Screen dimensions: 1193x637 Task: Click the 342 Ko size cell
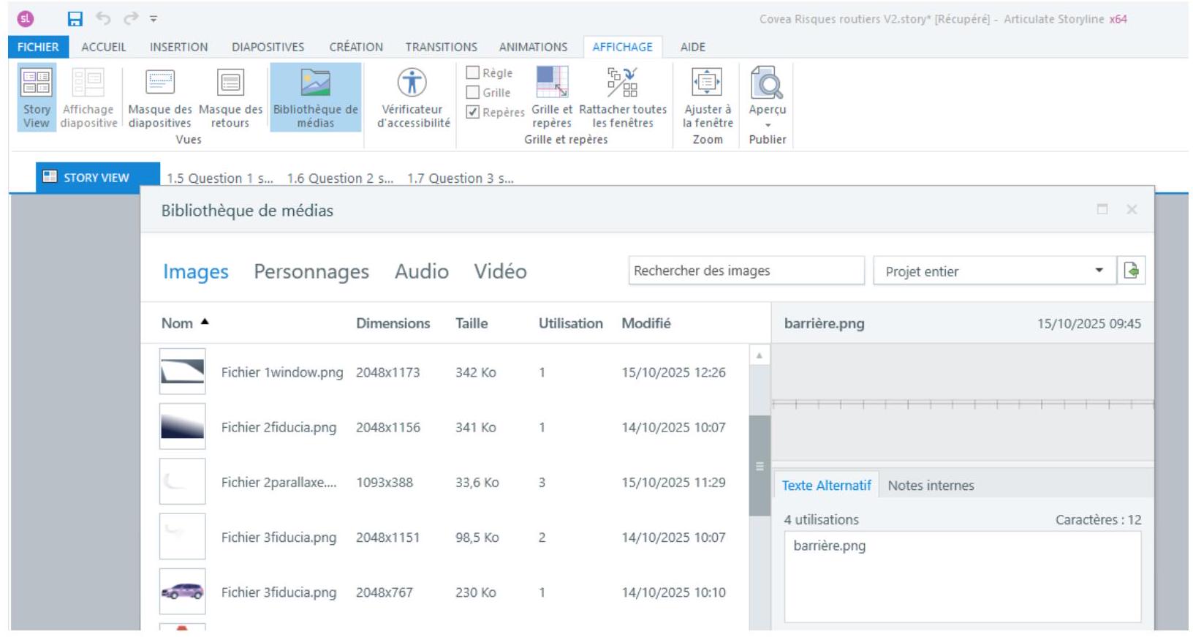(x=476, y=372)
